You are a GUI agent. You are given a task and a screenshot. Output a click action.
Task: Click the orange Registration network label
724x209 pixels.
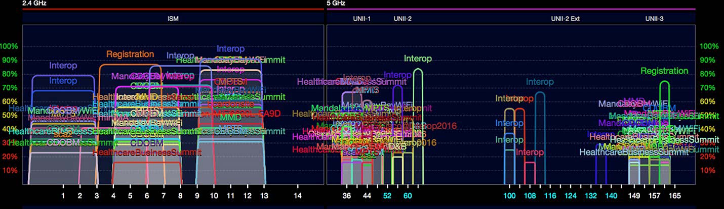click(130, 54)
